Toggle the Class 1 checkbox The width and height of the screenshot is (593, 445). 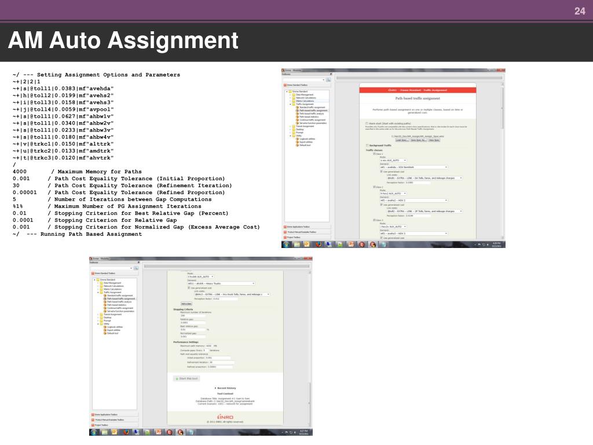point(374,154)
